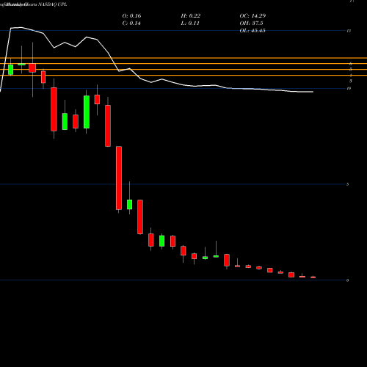Image resolution: width=367 pixels, height=367 pixels.
Task: Select the low value 'L: 0.11'
Action: click(190, 23)
